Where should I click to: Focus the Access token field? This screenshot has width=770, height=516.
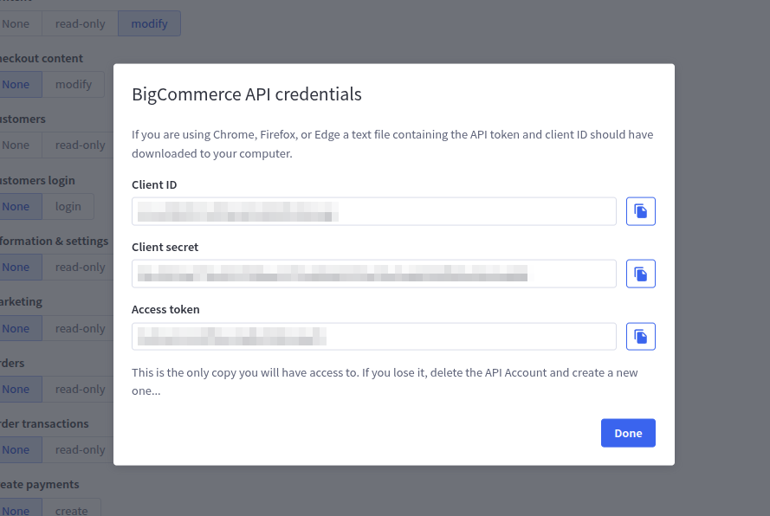(x=373, y=336)
